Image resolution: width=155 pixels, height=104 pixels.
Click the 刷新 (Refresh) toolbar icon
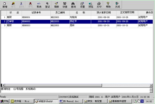57,5
